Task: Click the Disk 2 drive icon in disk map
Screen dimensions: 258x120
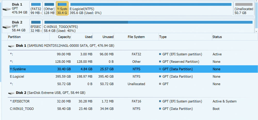Action: pyautogui.click(x=7, y=27)
